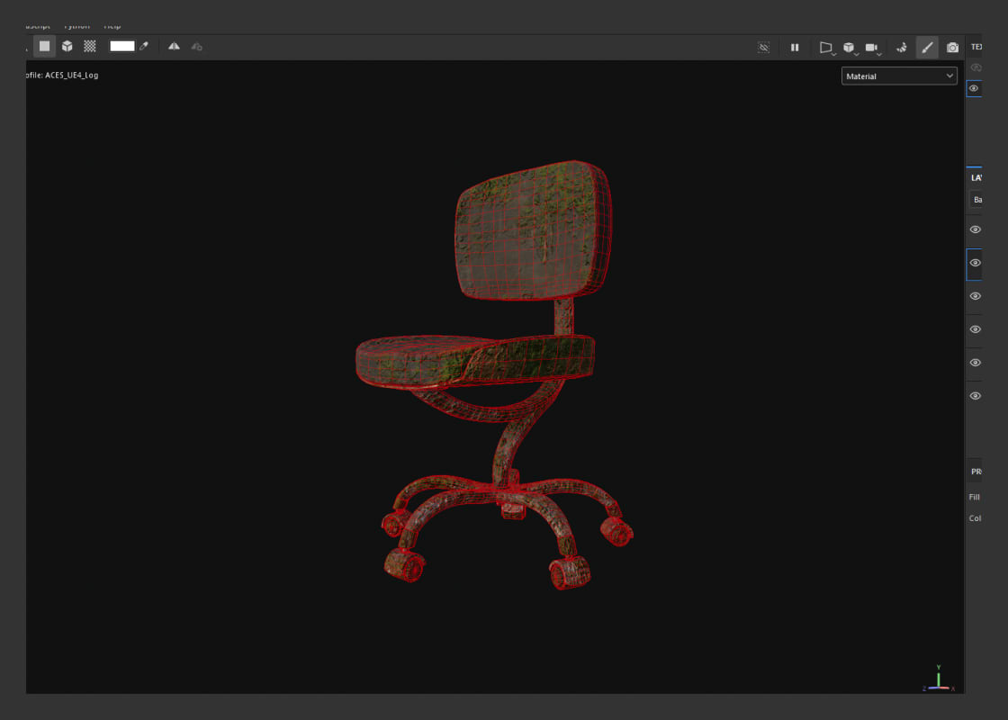Toggle the eye icon on the bottom layer
The width and height of the screenshot is (1008, 720).
pos(975,395)
